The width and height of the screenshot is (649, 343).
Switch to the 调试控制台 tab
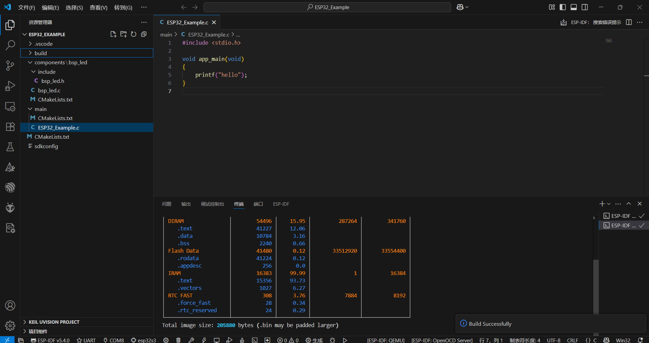tap(212, 204)
